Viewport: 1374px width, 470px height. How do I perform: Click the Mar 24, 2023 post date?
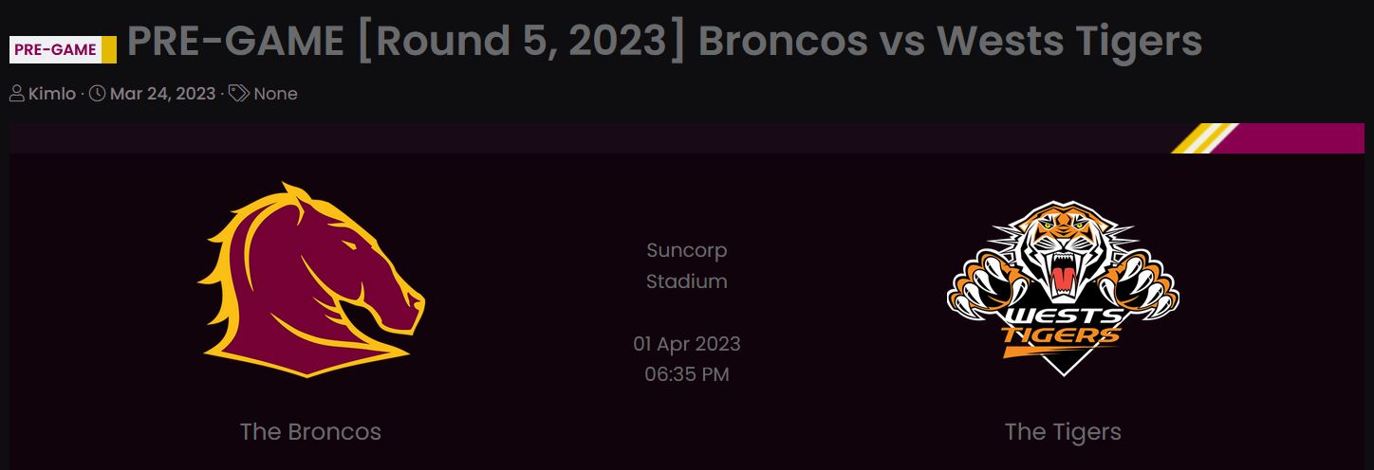163,94
